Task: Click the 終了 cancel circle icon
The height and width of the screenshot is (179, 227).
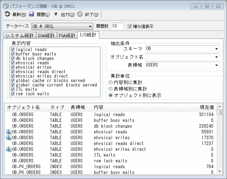Action: coord(80,14)
